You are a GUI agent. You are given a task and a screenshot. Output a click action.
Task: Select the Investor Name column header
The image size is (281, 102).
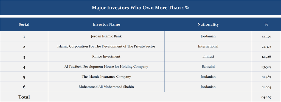tap(106, 24)
